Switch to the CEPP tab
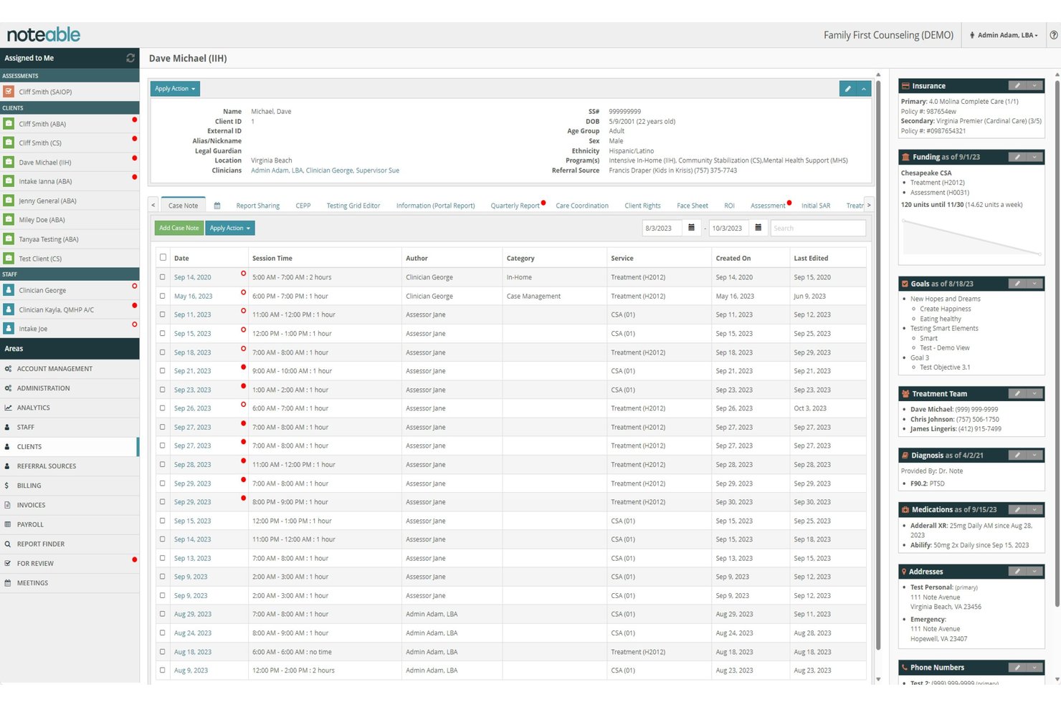The width and height of the screenshot is (1061, 707). click(x=303, y=206)
